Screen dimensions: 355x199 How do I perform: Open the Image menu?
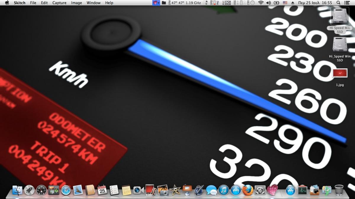point(76,3)
